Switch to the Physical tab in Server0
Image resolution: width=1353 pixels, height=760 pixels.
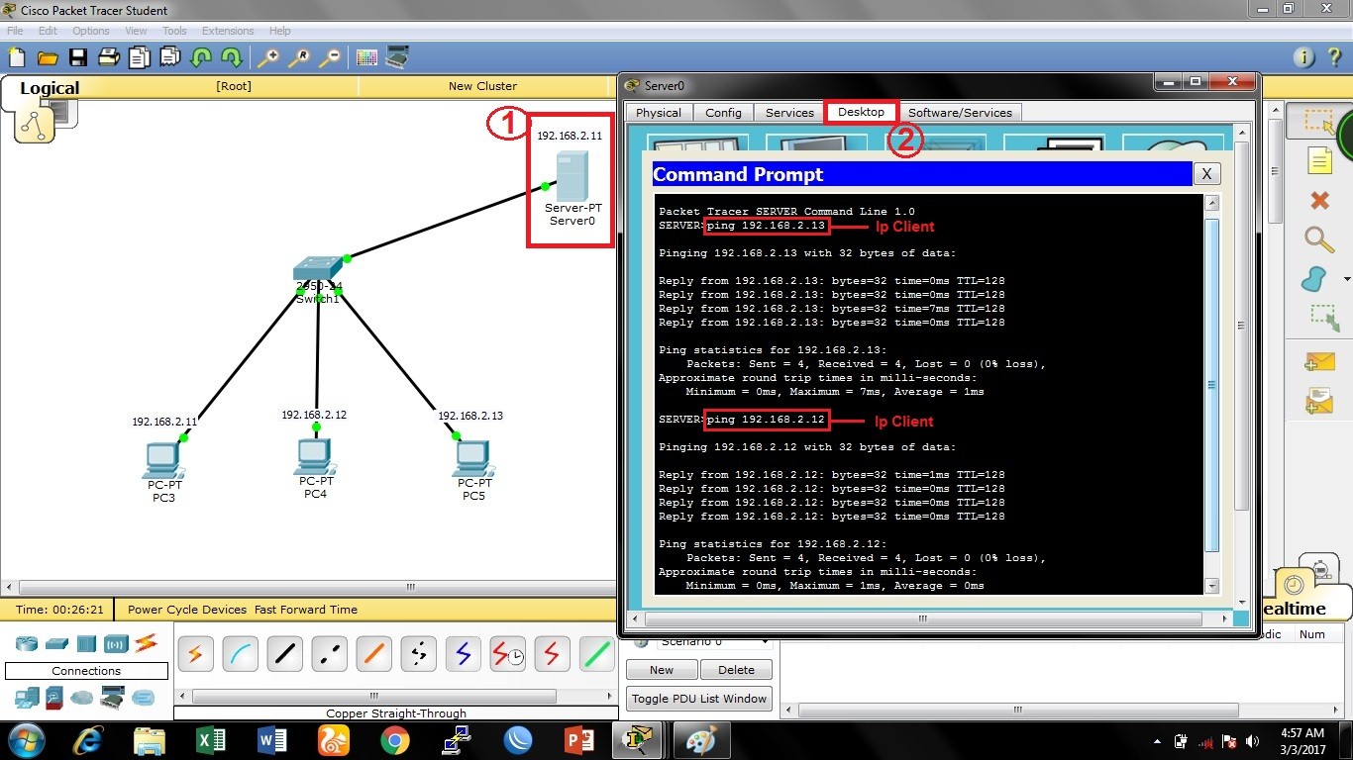point(659,113)
